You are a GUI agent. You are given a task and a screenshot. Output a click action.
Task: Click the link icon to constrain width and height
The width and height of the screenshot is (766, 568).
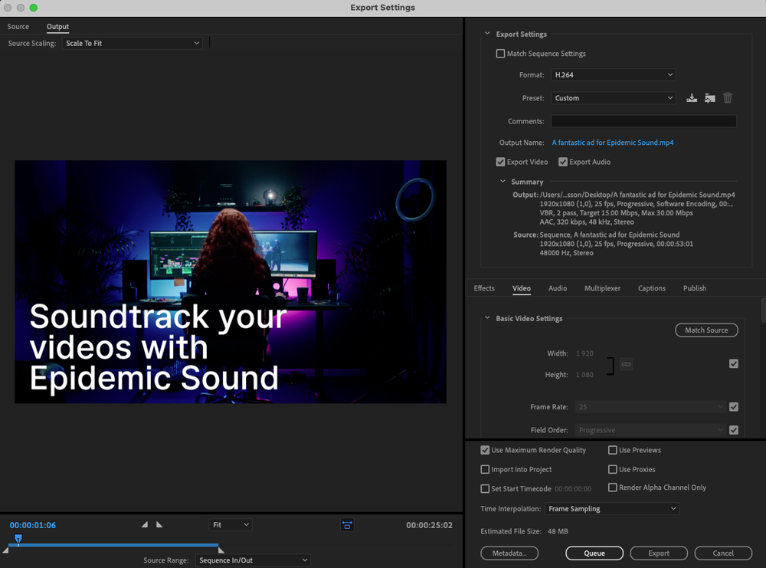pyautogui.click(x=626, y=364)
